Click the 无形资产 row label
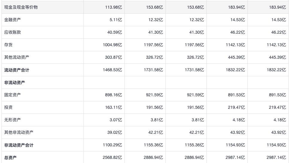This screenshot has width=289, height=163. click(x=13, y=120)
